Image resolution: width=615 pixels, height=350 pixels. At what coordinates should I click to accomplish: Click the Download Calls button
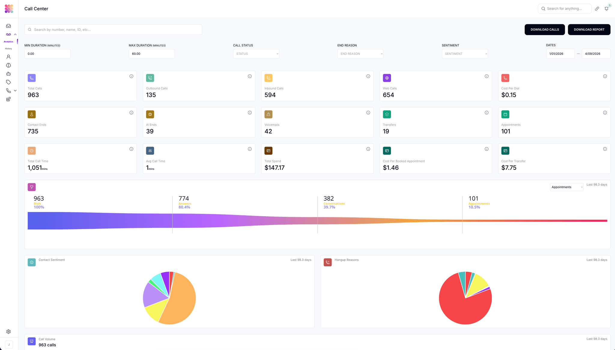click(544, 29)
